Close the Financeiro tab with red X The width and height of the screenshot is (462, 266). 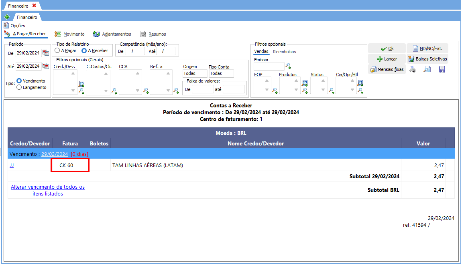tap(34, 6)
